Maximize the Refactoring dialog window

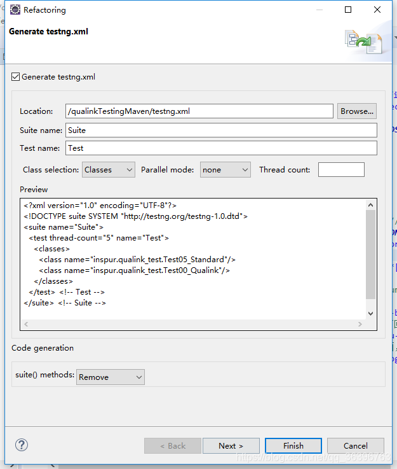coord(348,10)
